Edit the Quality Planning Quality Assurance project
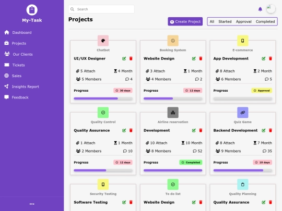This screenshot has width=282, height=211. (x=264, y=202)
